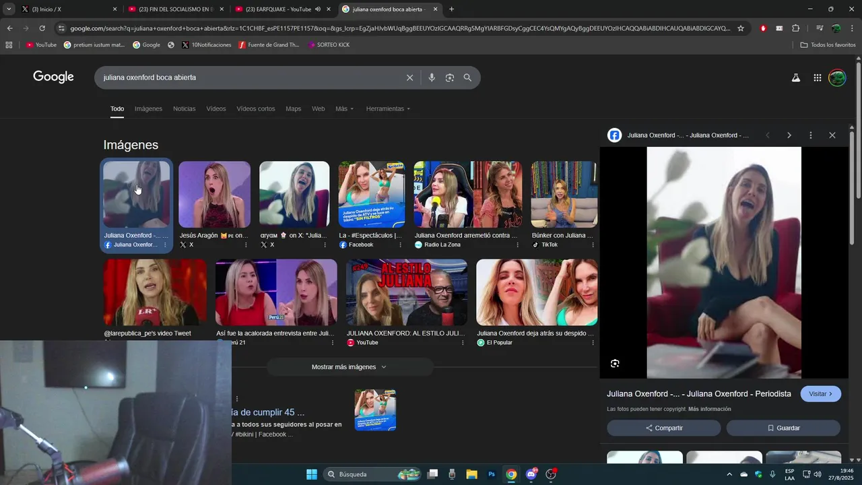Screen dimensions: 862x485
Task: Start voice search with microphone icon
Action: [432, 77]
